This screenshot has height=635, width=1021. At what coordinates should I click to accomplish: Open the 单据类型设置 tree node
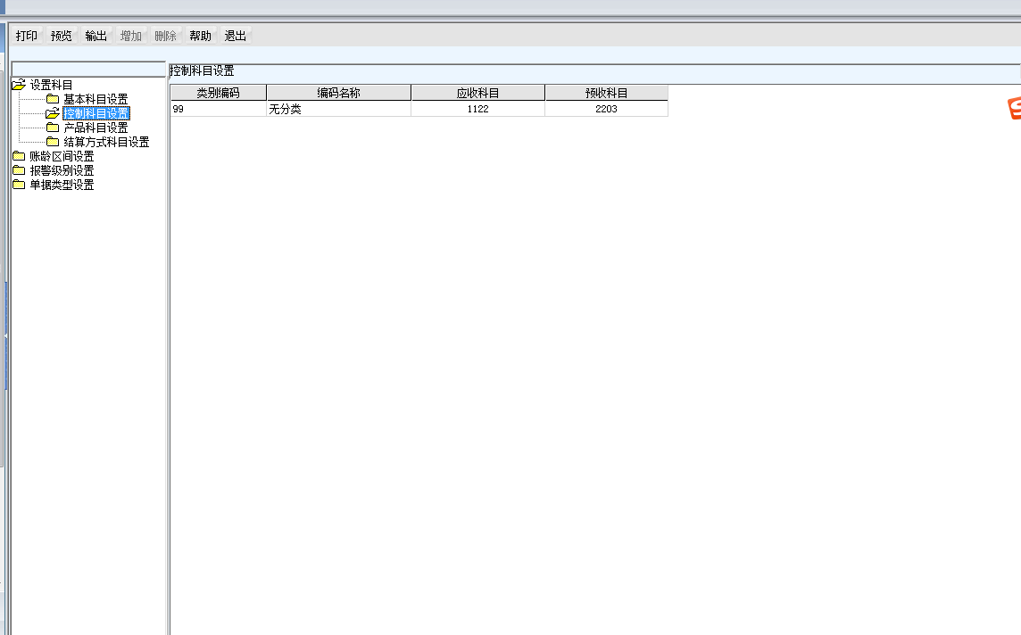62,185
